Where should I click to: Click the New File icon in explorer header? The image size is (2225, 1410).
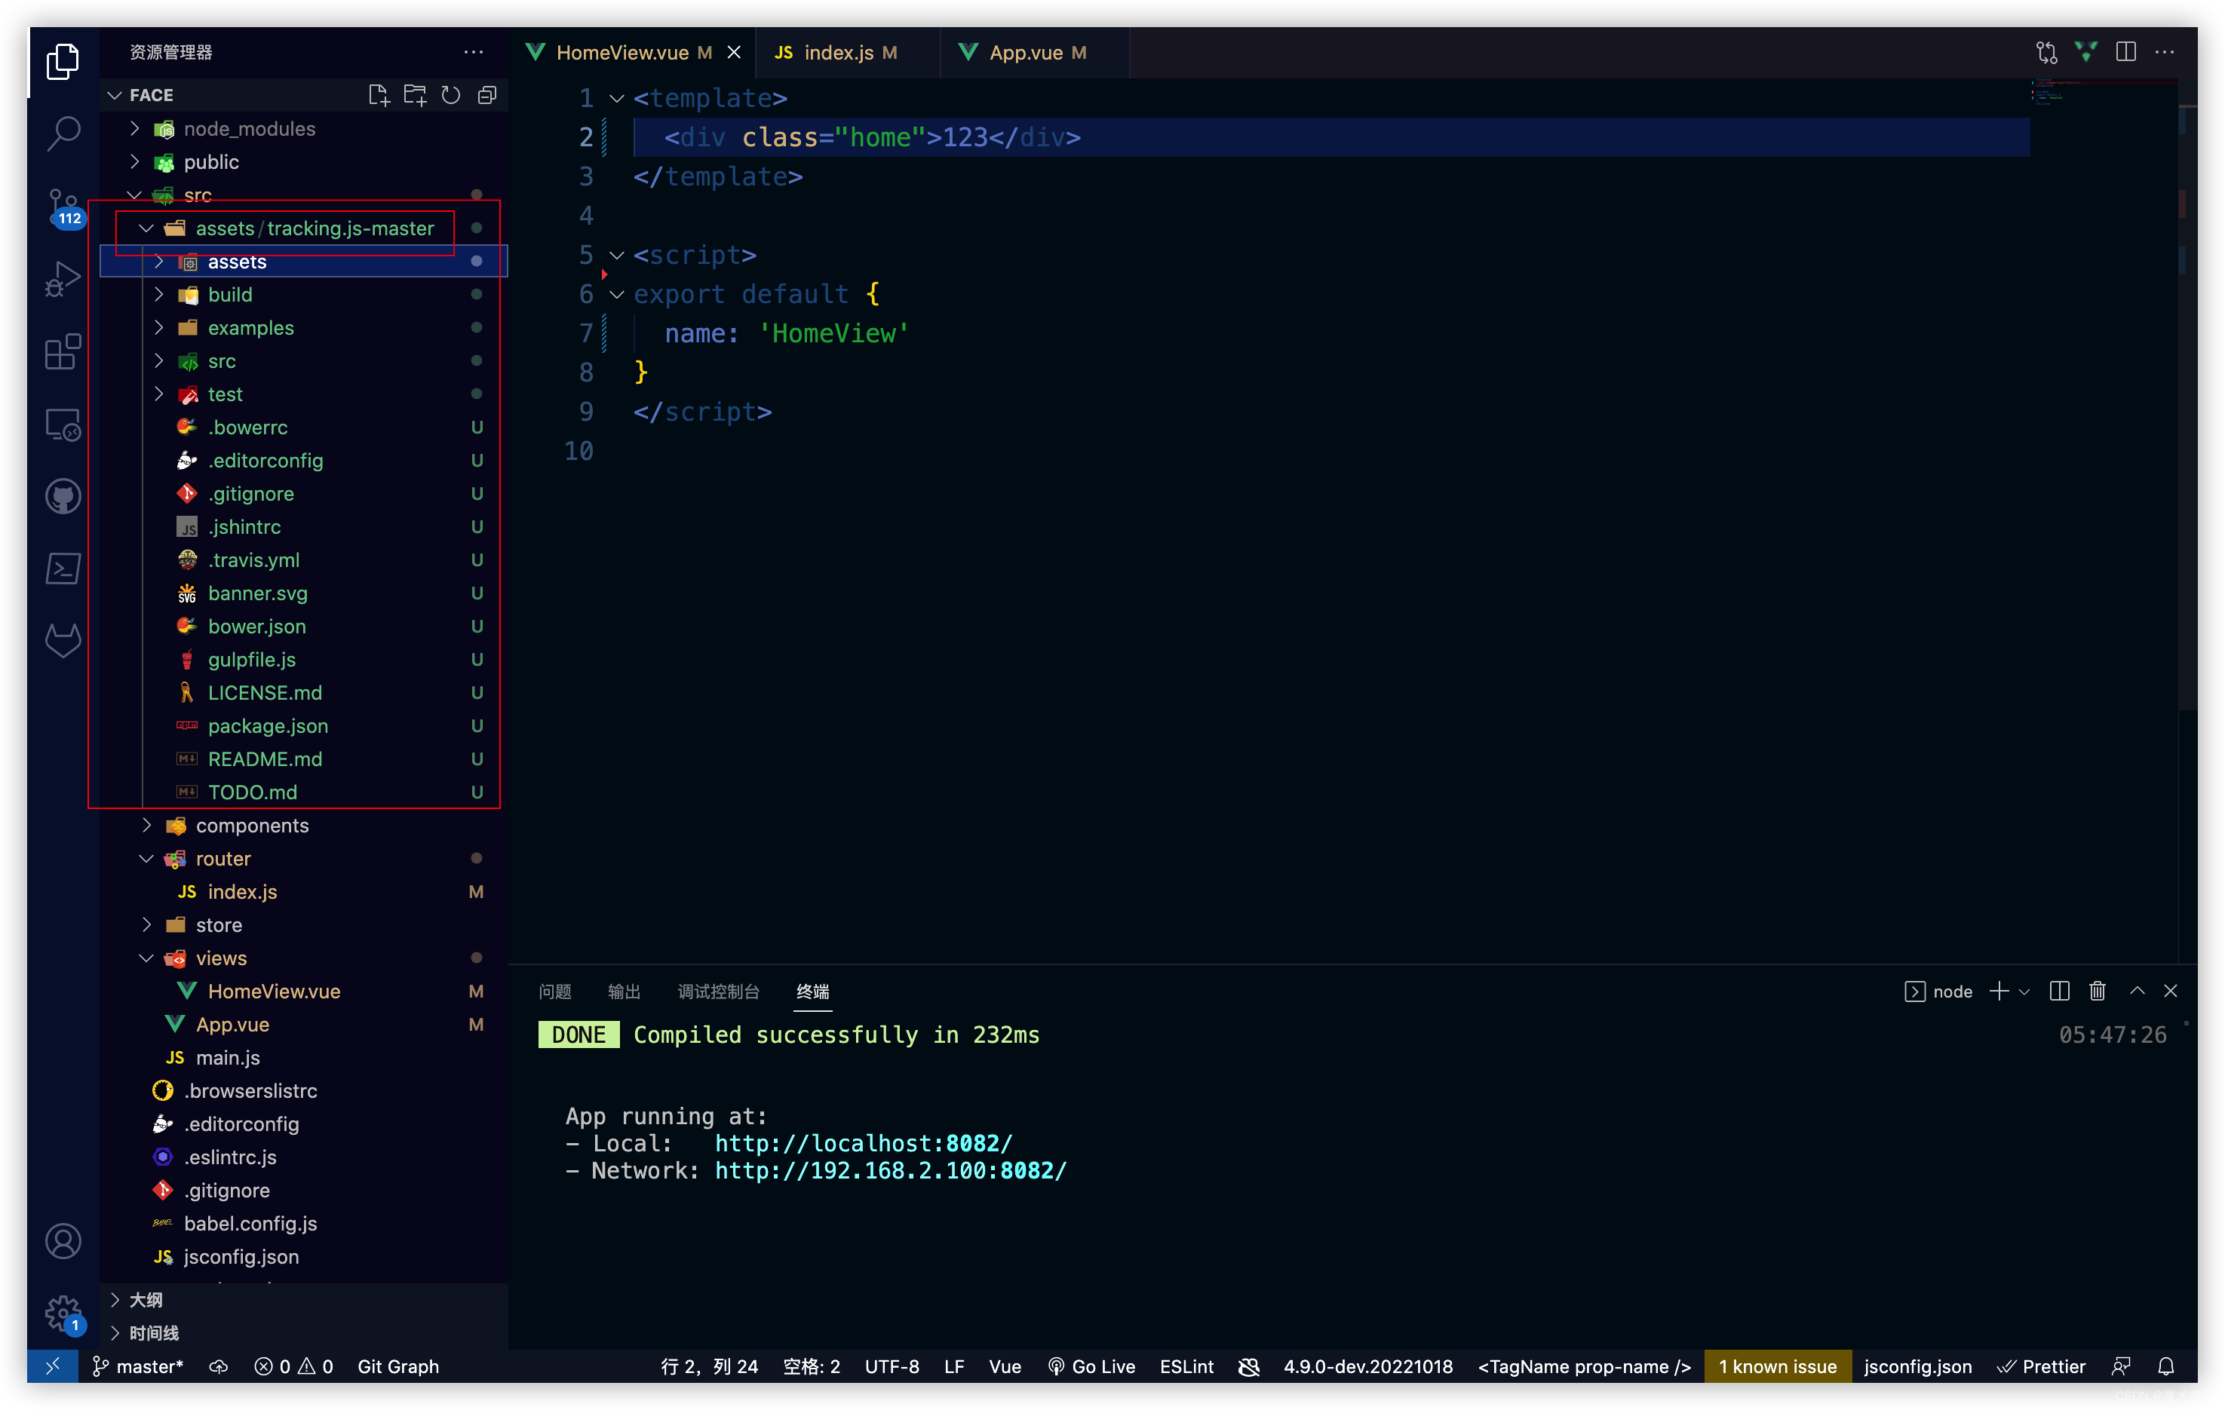pos(378,95)
